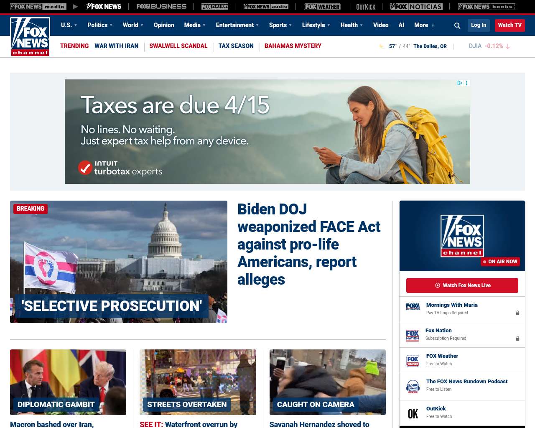Click the FOX Weather icon in sidebar list
The width and height of the screenshot is (535, 428).
tap(413, 361)
